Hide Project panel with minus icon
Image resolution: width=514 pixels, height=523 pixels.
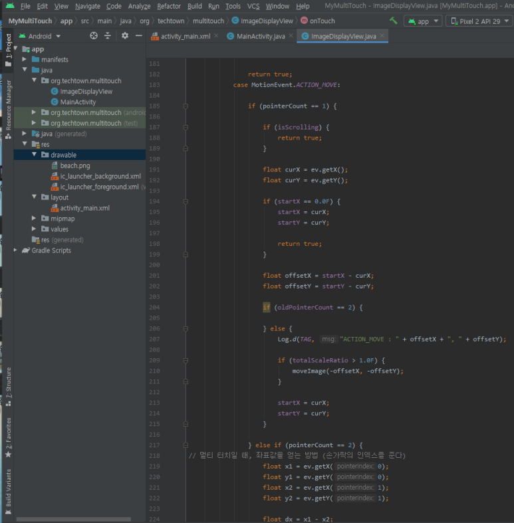tap(139, 36)
